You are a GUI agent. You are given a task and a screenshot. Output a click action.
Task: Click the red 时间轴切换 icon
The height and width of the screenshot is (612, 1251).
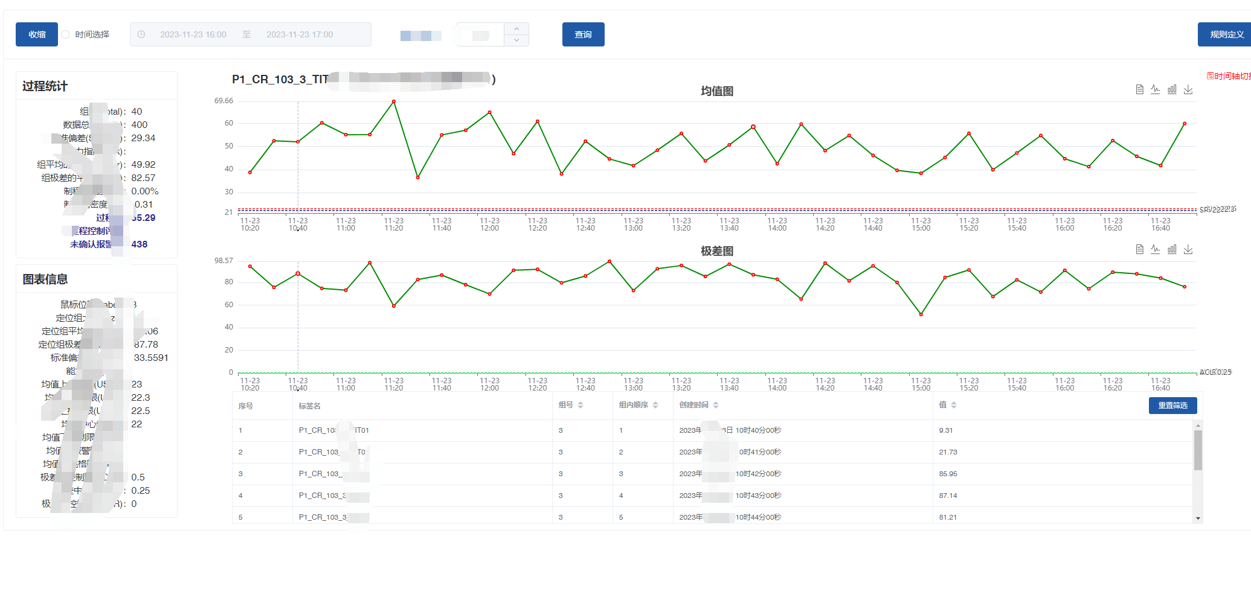(x=1210, y=76)
